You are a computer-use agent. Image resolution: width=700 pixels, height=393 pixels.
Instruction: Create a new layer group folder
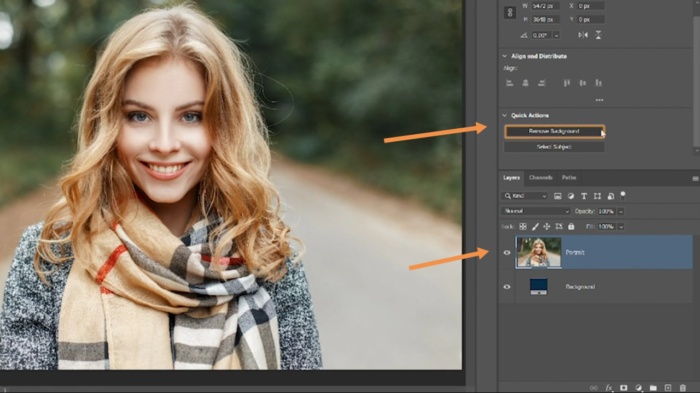pos(653,388)
